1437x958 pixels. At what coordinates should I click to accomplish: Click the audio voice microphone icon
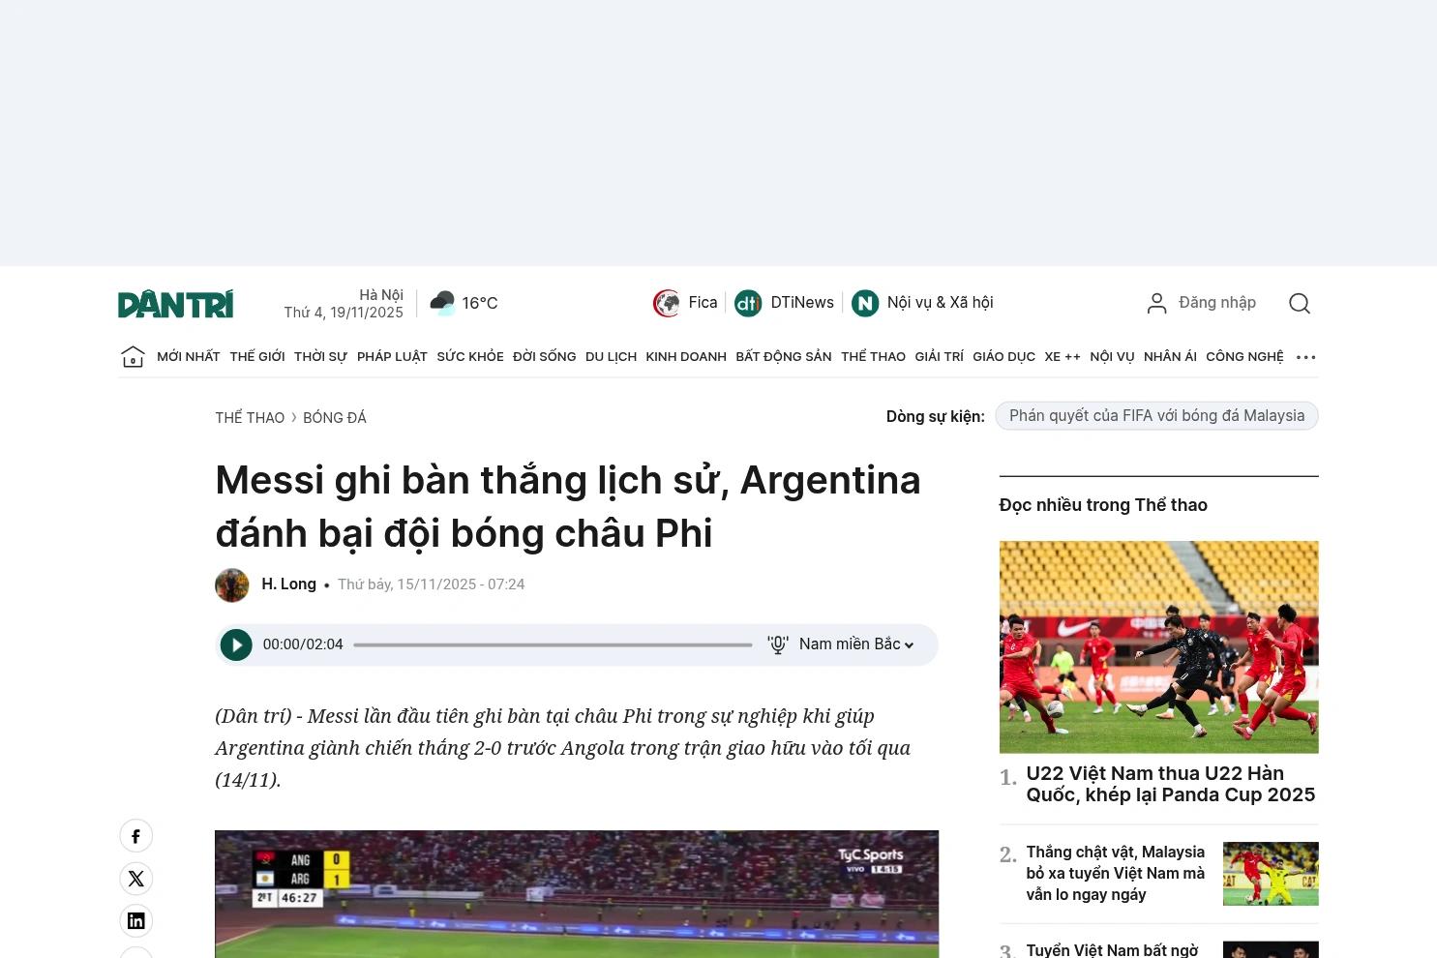coord(778,644)
